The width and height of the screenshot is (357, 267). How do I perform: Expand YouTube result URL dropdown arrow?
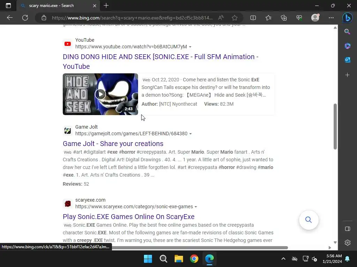pyautogui.click(x=190, y=47)
